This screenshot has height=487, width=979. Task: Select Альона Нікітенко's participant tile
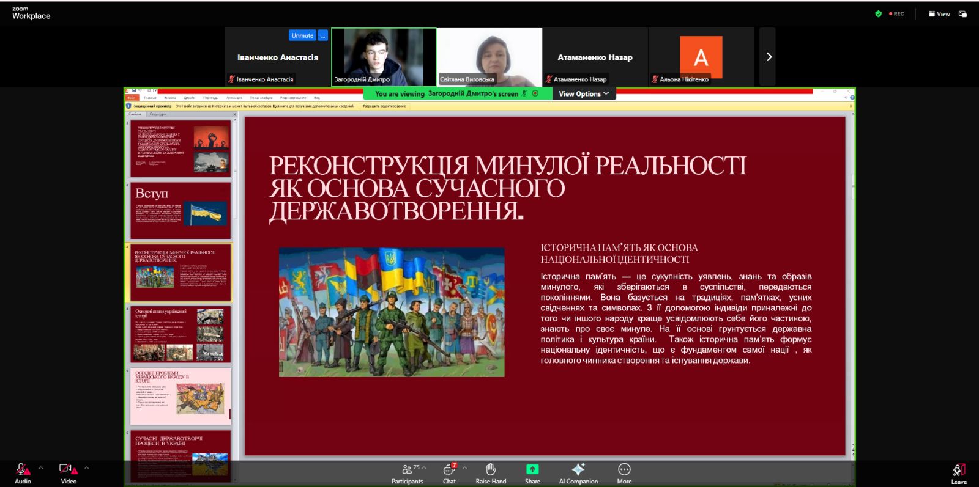click(x=701, y=57)
